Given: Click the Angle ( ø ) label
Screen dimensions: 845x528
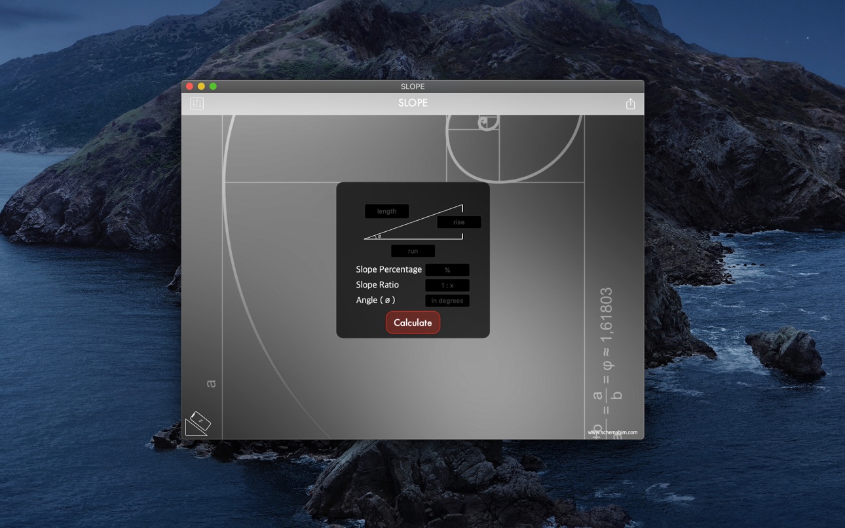Looking at the screenshot, I should 375,300.
